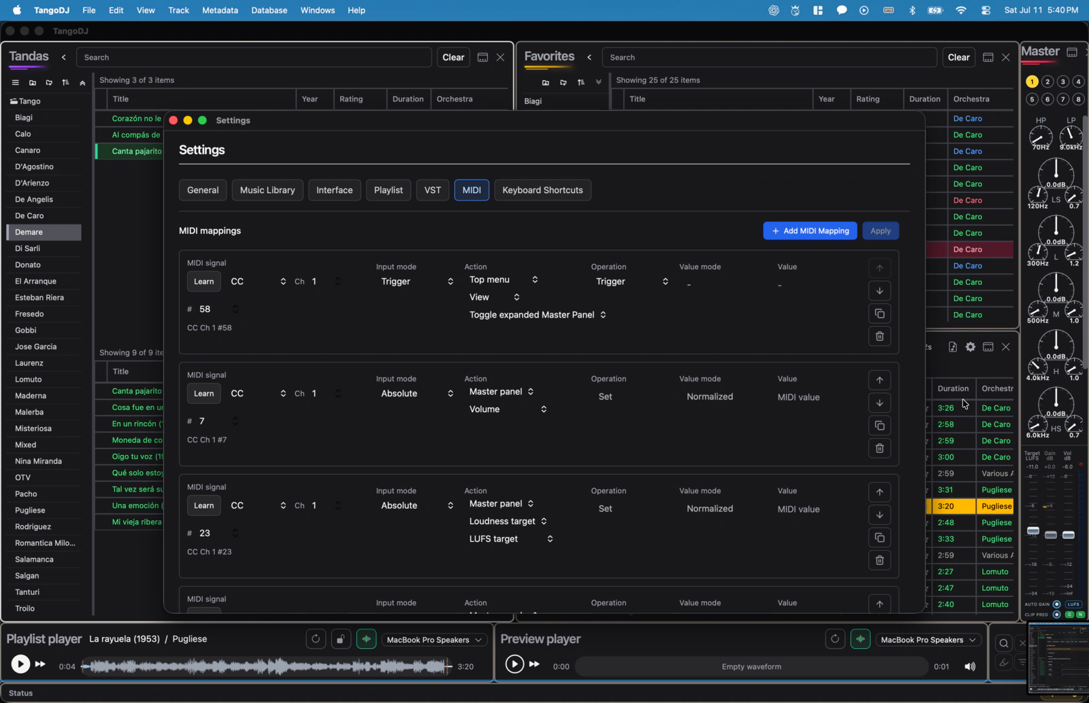Select Master preset 5

click(x=1033, y=99)
